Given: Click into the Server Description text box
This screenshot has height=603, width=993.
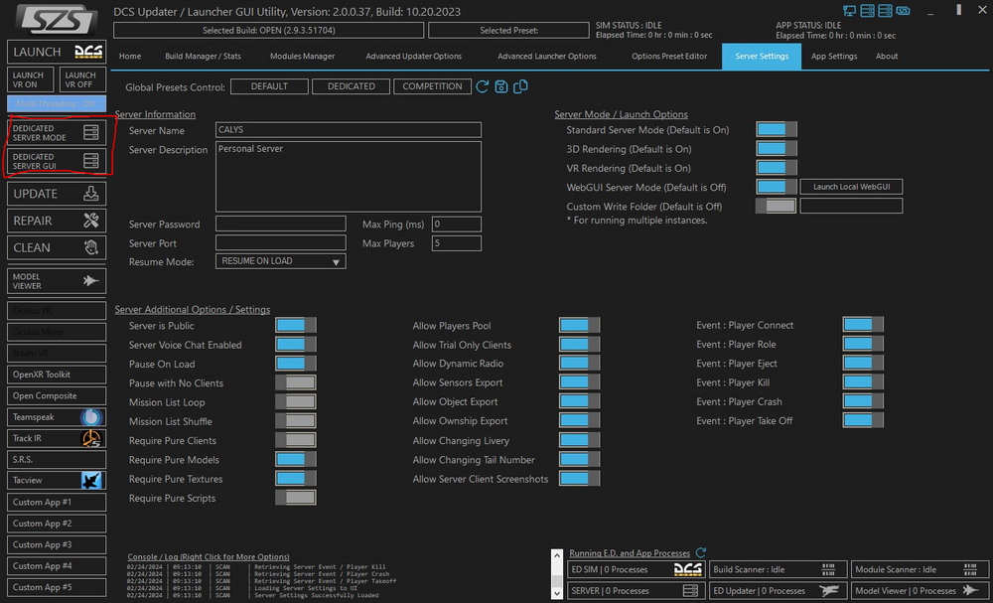Looking at the screenshot, I should [x=348, y=175].
